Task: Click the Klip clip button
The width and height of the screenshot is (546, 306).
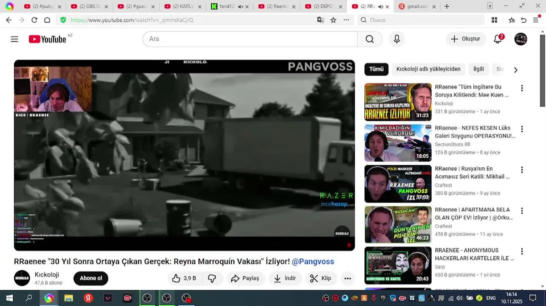Action: (321, 278)
